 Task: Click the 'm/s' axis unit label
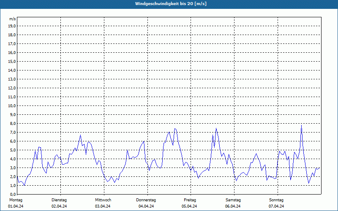point(13,19)
